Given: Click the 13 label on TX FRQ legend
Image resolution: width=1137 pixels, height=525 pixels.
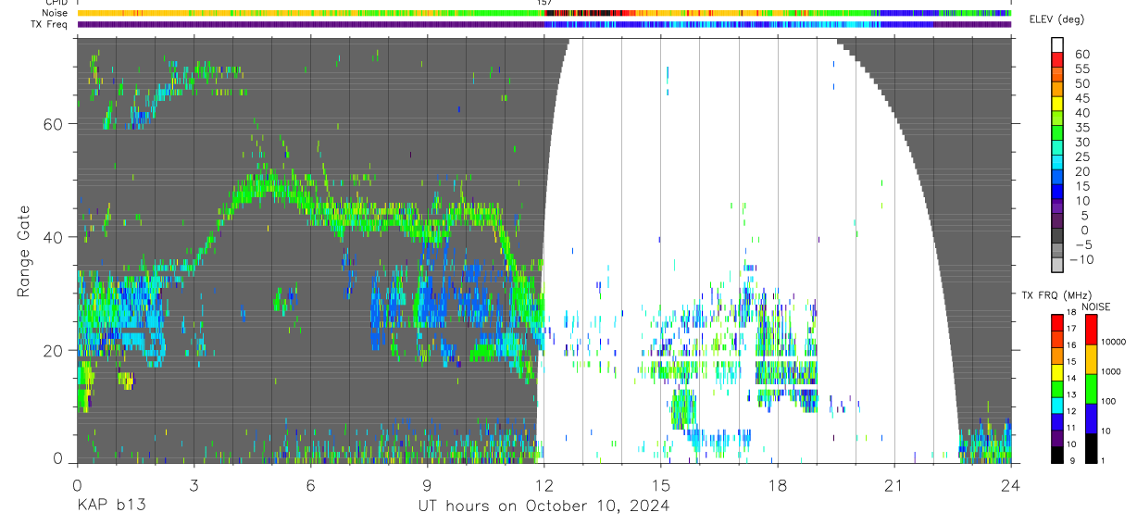Looking at the screenshot, I should click(1072, 395).
